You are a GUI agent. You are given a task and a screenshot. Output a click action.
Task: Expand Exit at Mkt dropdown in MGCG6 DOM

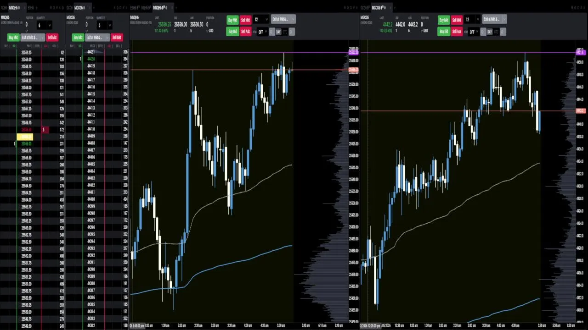click(x=107, y=38)
